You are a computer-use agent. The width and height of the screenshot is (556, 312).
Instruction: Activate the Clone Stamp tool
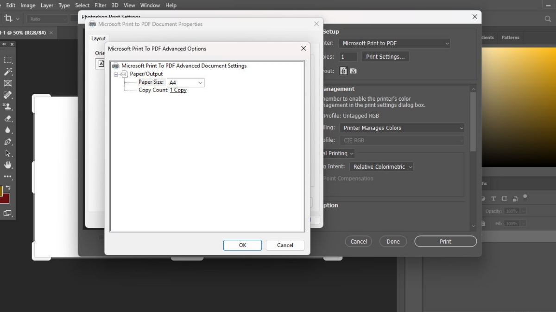(8, 106)
